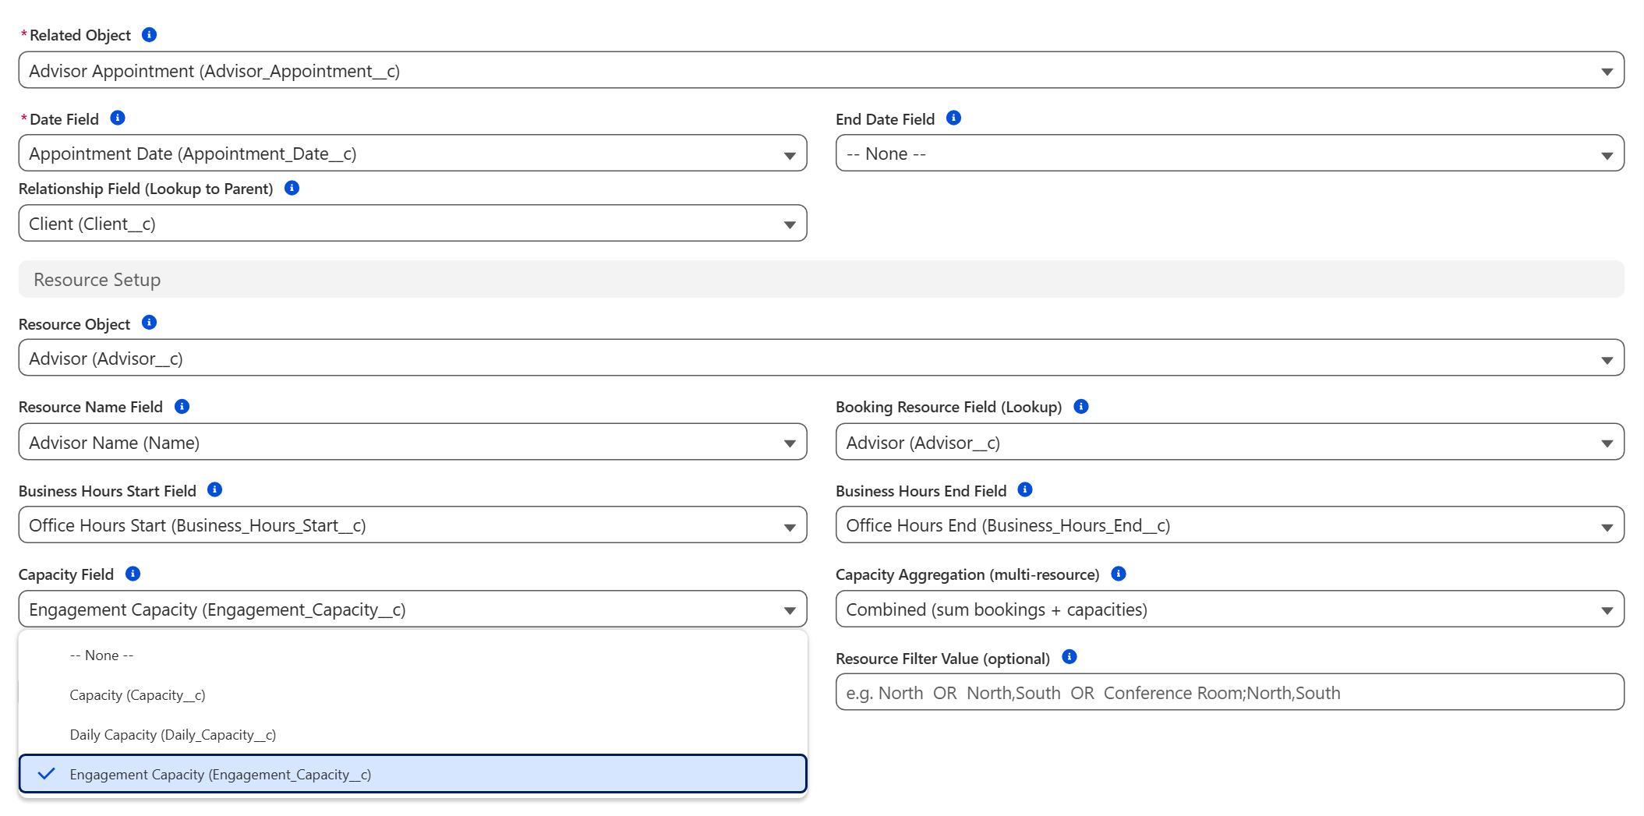Open the Related Object dropdown
Screen dimensions: 1644x816
click(822, 70)
